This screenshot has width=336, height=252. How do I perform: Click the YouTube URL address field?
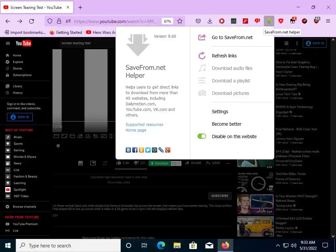pyautogui.click(x=115, y=21)
